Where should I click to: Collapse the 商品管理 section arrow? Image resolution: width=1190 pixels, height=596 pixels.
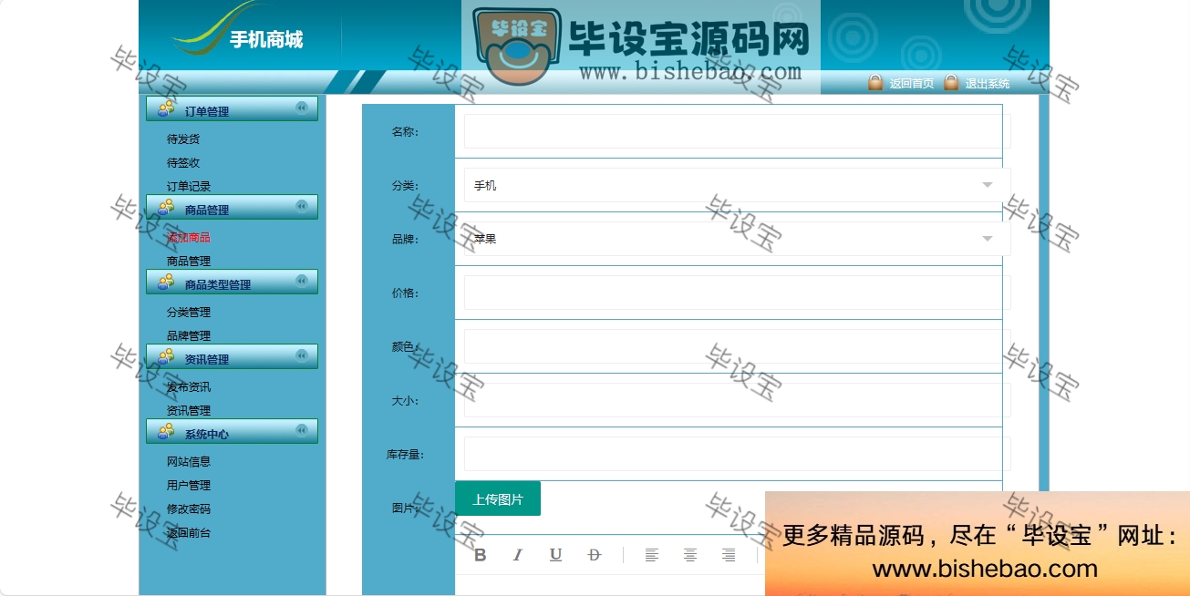click(x=302, y=206)
